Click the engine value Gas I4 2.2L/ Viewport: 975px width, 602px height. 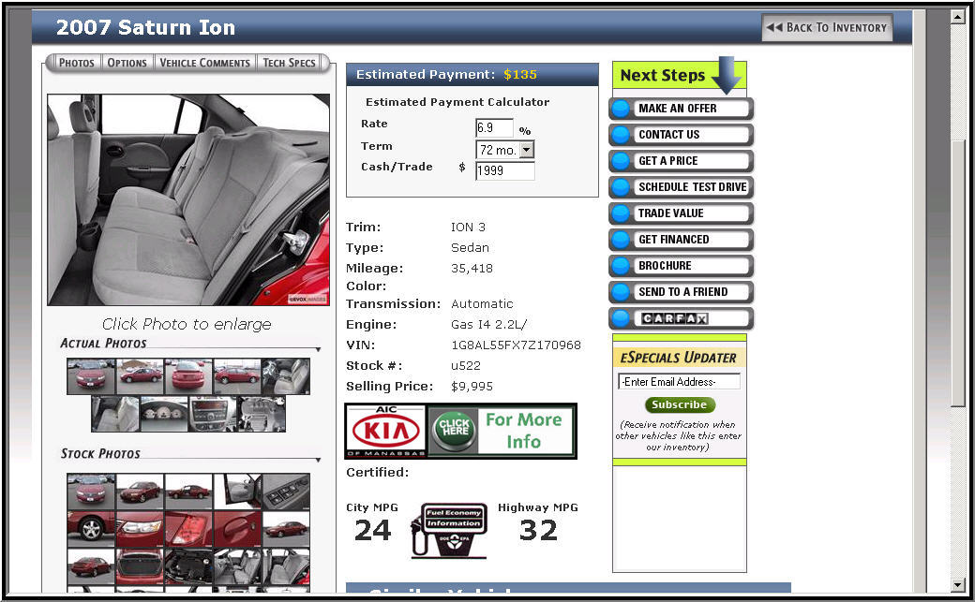coord(488,325)
